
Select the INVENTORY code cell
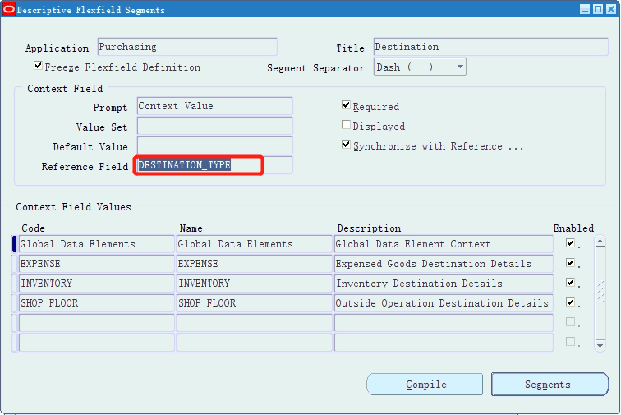point(97,284)
